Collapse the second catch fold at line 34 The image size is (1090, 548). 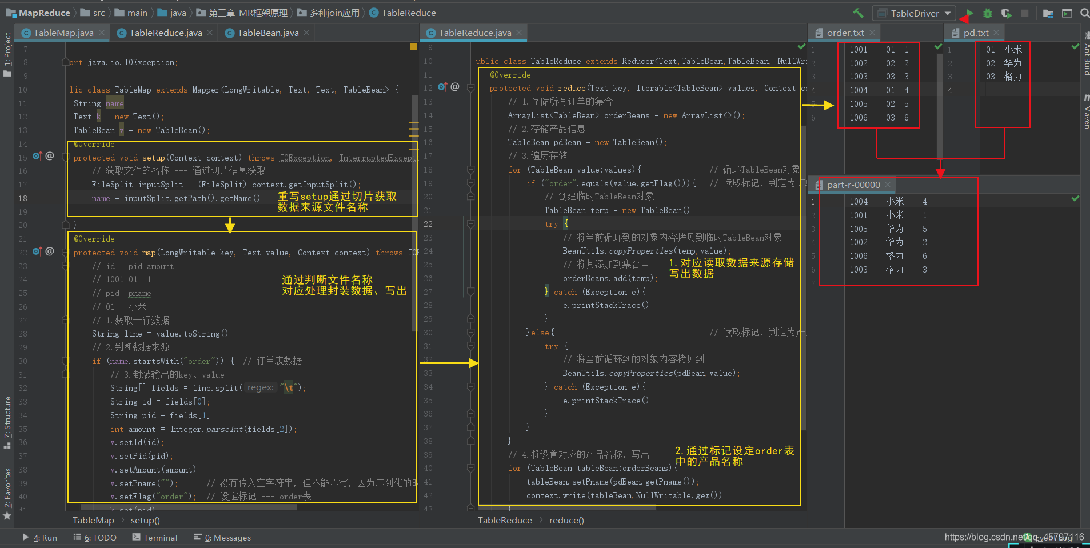coord(471,387)
